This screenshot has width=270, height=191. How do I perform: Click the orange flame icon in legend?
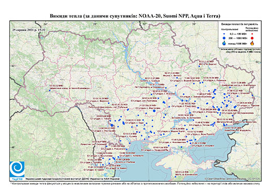coord(252,43)
